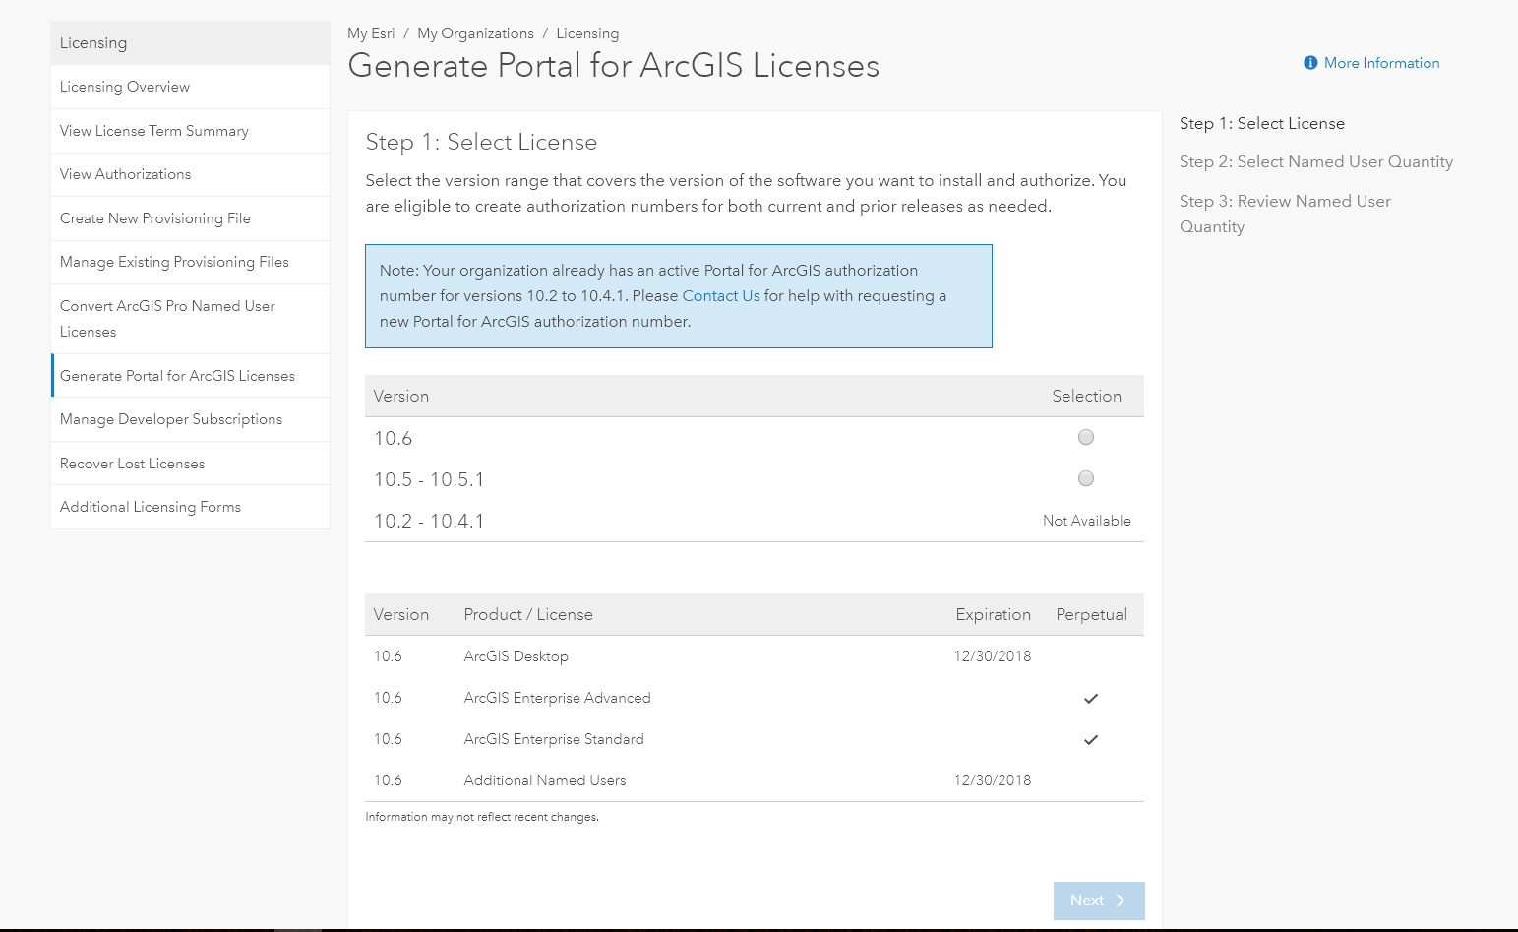The image size is (1518, 932).
Task: Open Recover Lost Licenses page
Action: point(133,464)
